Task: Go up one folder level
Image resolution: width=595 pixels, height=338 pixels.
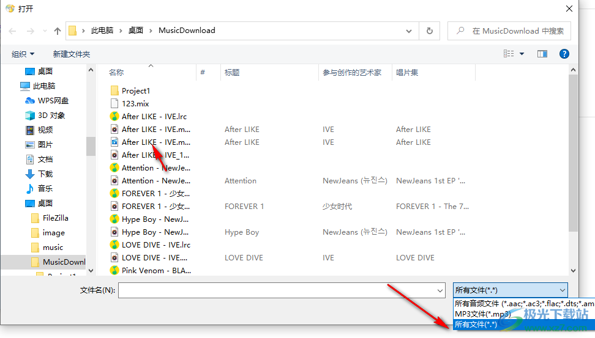Action: pyautogui.click(x=58, y=31)
